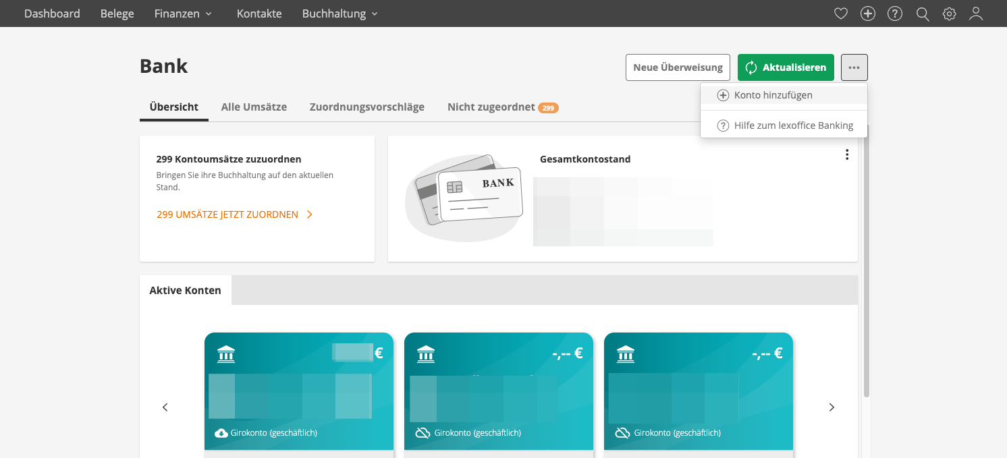Click crossed-out cloud icon on second card
Viewport: 1007px width, 458px height.
[423, 433]
